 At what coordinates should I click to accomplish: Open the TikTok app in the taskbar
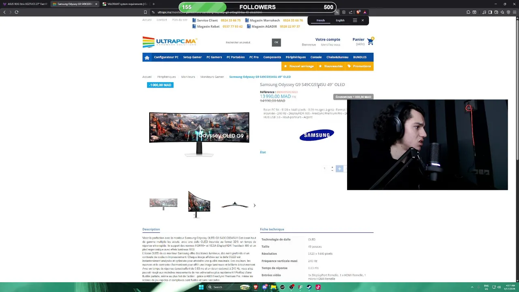point(318,287)
